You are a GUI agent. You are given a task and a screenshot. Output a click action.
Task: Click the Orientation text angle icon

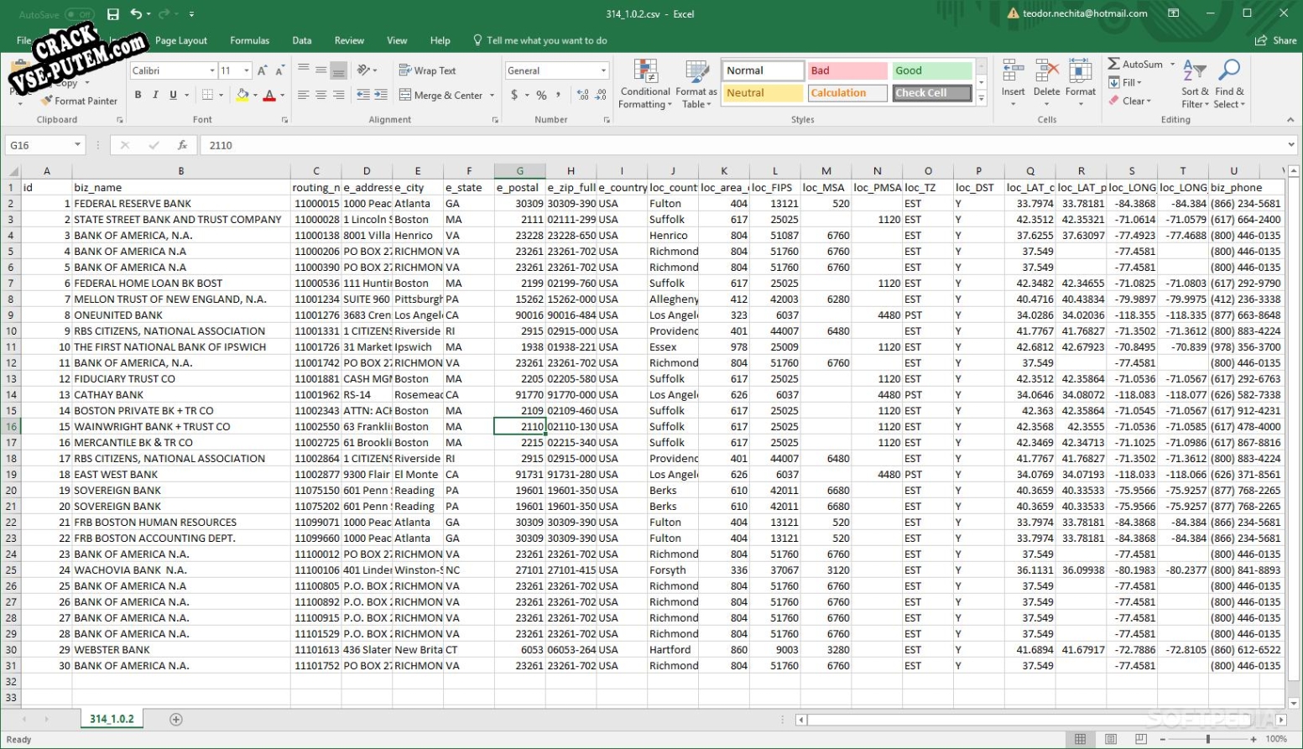363,70
